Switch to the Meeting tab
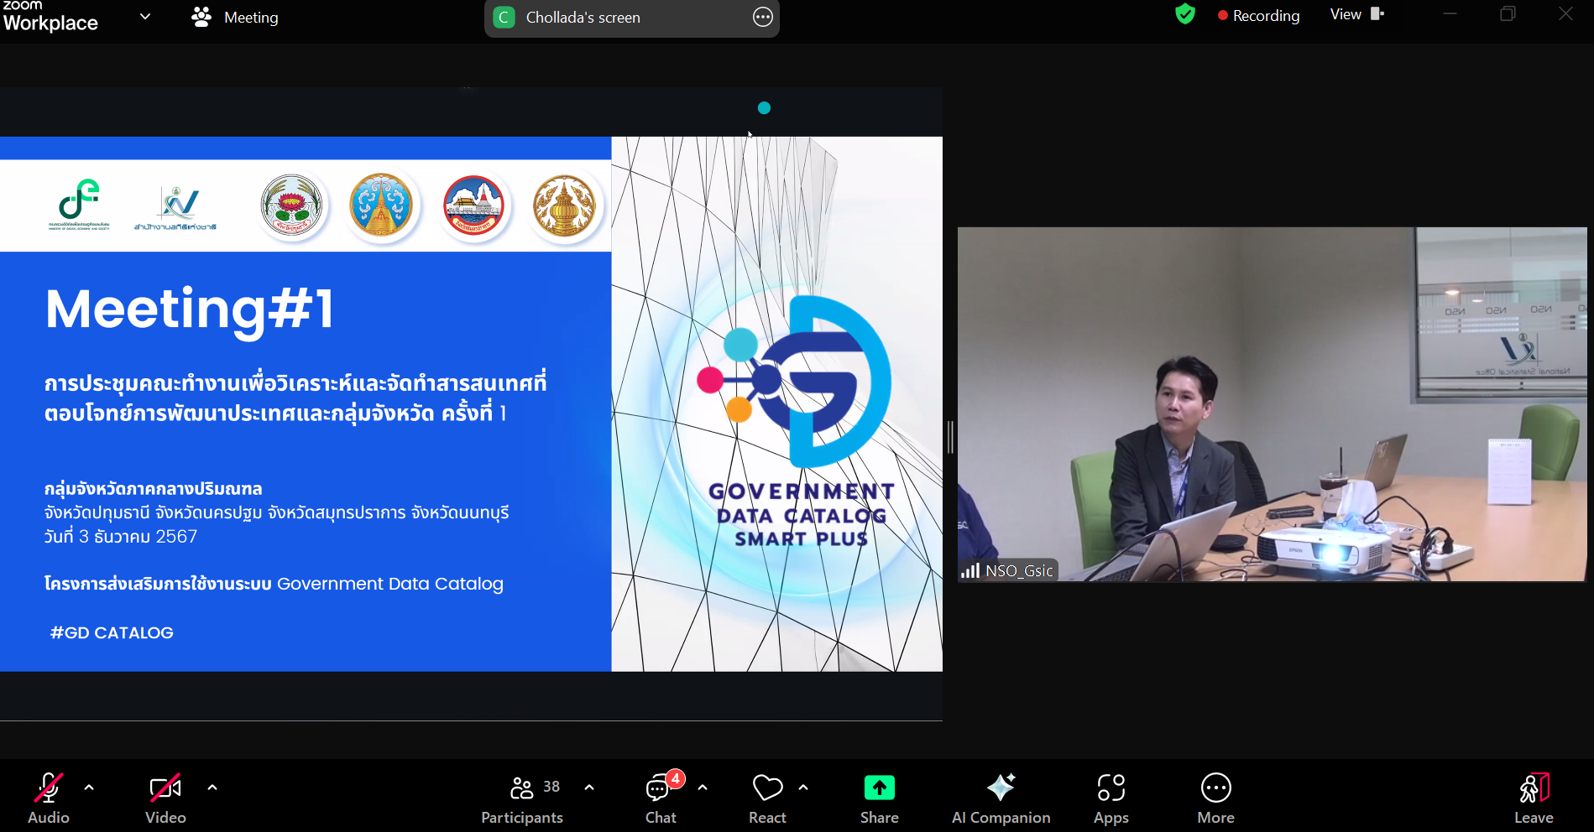Viewport: 1594px width, 832px height. coord(236,17)
